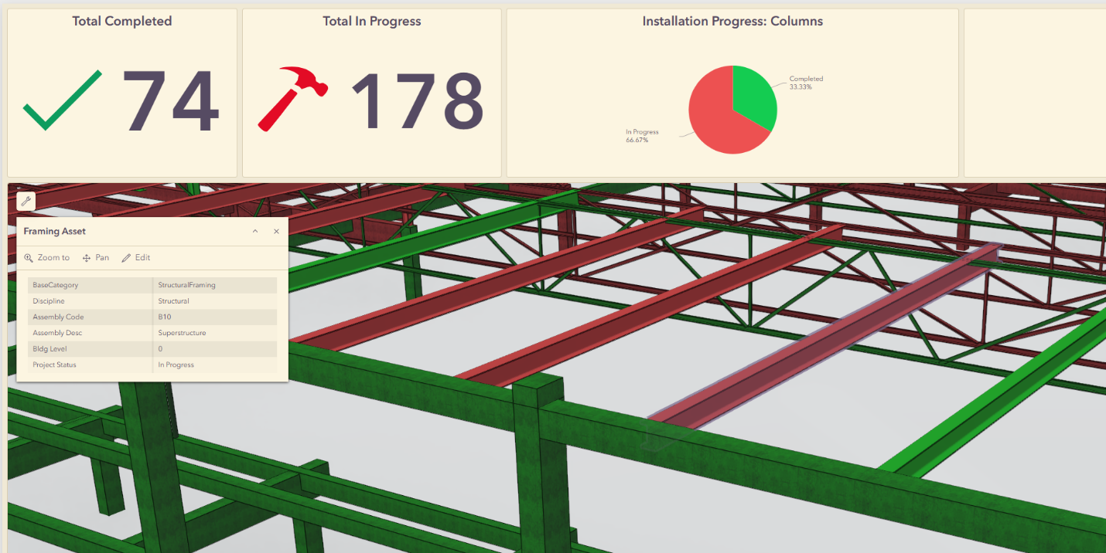The image size is (1106, 553).
Task: Close the Framing Asset popup
Action: [276, 231]
